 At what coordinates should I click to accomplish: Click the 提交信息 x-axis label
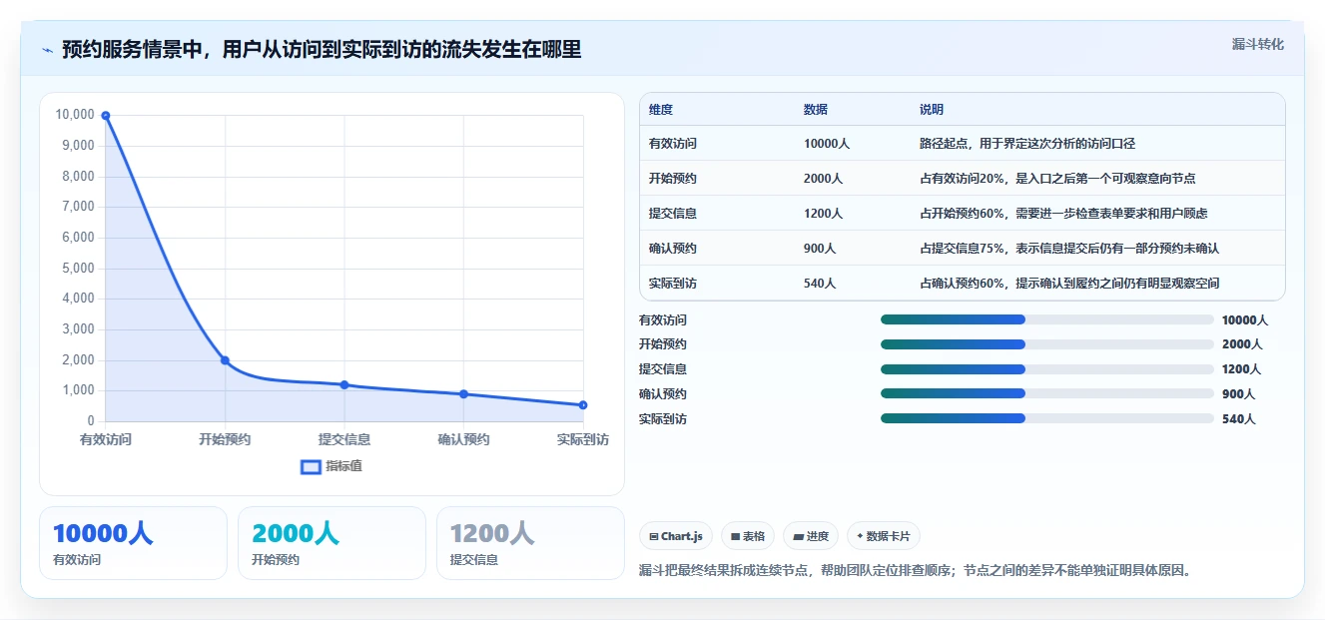click(344, 439)
